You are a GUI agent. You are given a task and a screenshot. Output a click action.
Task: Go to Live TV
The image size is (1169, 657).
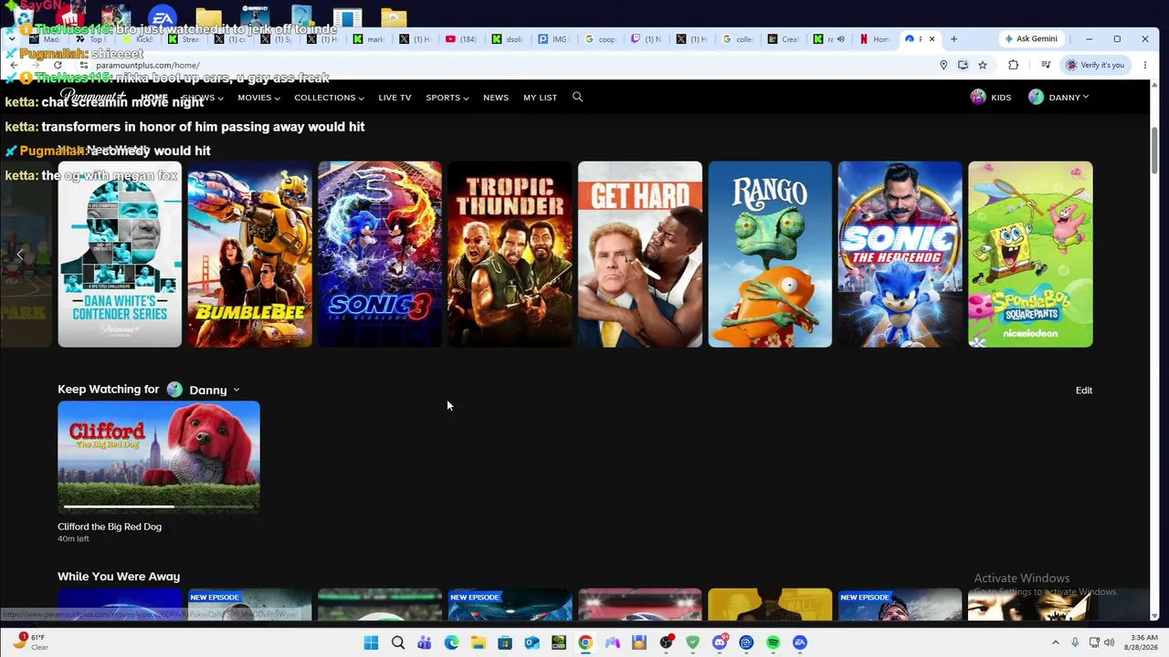(395, 98)
